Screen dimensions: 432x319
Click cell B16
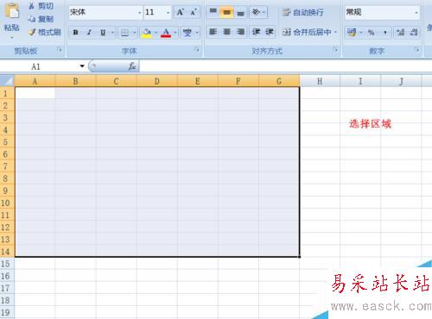[x=75, y=276]
